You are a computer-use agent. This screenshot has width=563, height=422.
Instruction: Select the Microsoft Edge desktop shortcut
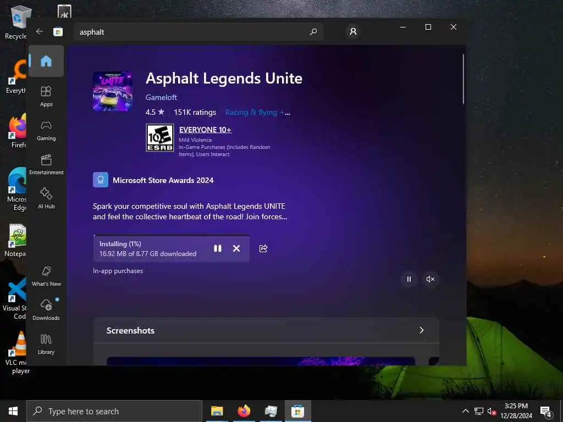click(17, 190)
